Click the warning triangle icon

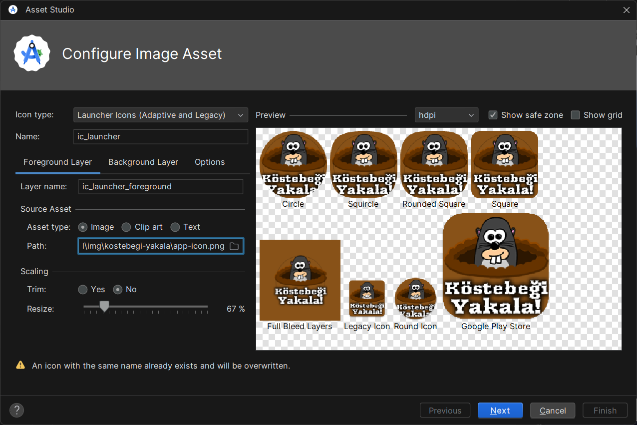20,365
